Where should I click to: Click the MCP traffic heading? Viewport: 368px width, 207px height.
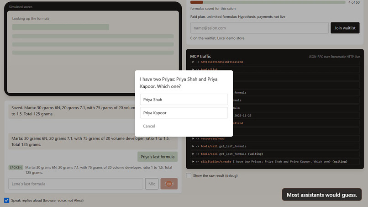200,56
